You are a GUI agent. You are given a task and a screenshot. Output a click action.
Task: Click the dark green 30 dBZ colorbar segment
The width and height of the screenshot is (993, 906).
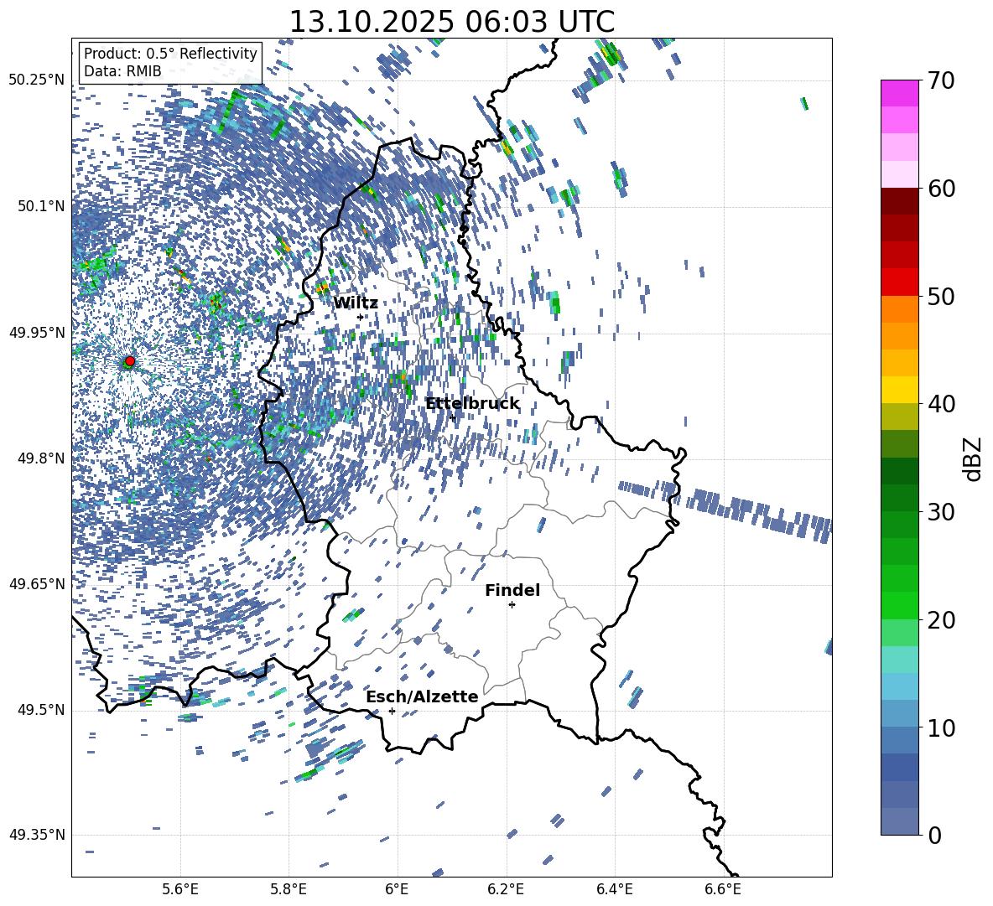899,498
